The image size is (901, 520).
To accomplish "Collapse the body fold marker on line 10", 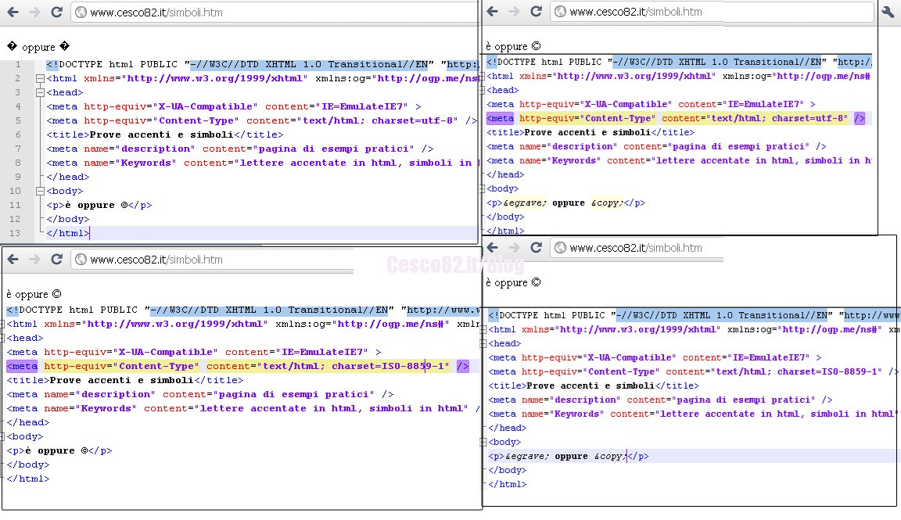I will coord(40,192).
